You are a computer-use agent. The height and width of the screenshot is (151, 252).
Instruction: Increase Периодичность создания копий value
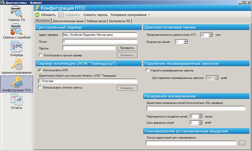click(200, 115)
